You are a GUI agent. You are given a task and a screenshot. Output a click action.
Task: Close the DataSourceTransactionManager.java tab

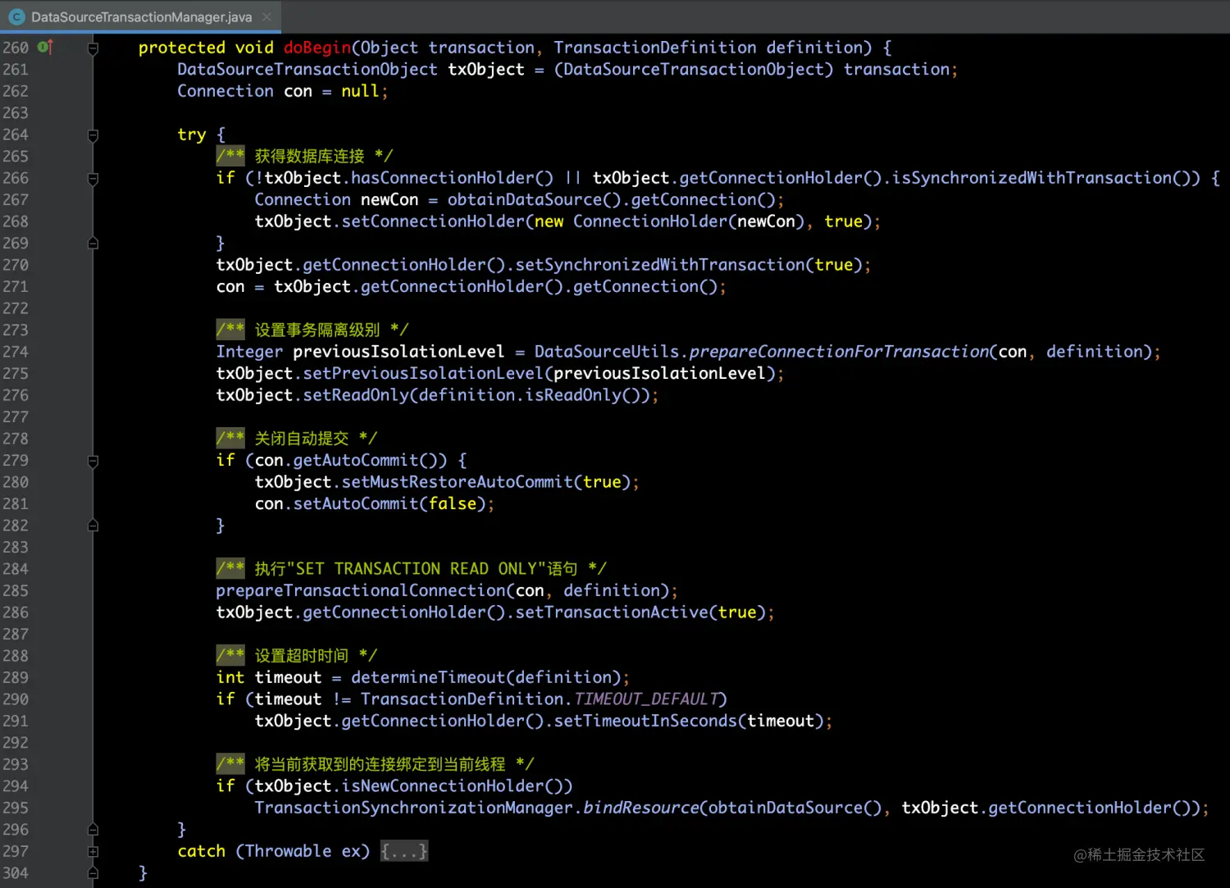pyautogui.click(x=266, y=16)
